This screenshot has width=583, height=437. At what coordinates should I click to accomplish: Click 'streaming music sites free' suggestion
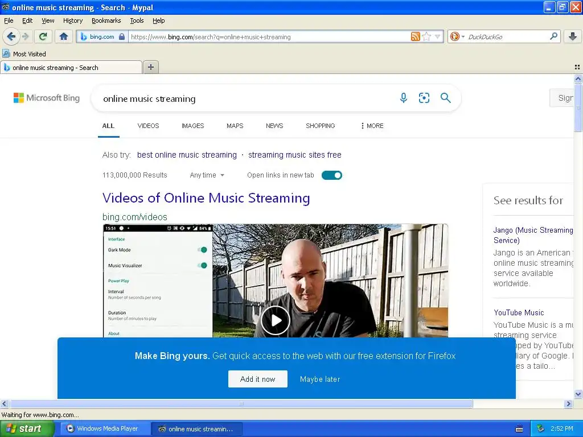point(294,155)
